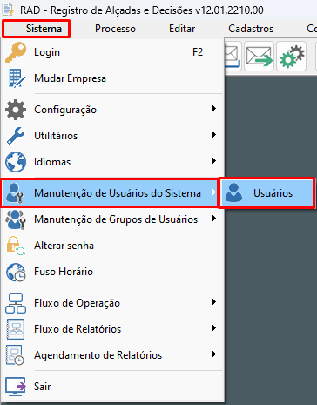Open the Editar menu
Image resolution: width=317 pixels, height=405 pixels.
[x=182, y=29]
